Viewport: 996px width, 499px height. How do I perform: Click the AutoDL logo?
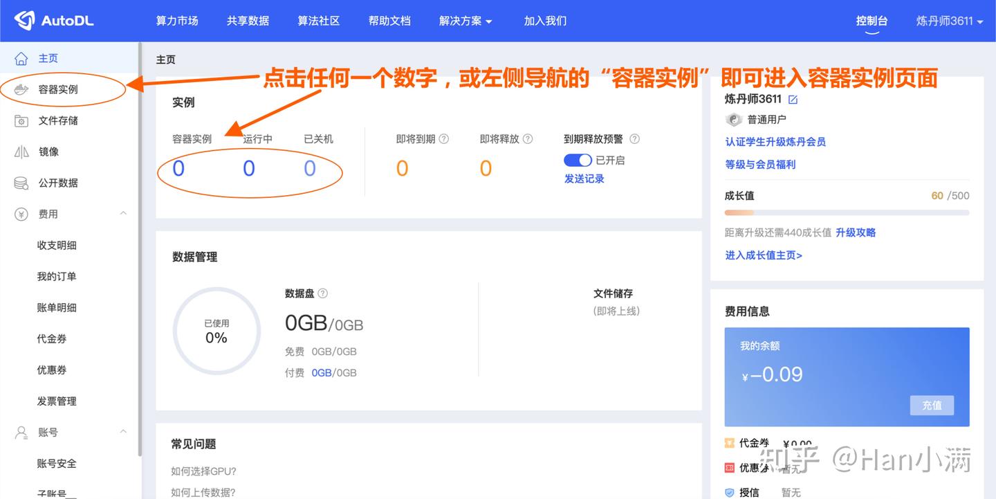(54, 21)
